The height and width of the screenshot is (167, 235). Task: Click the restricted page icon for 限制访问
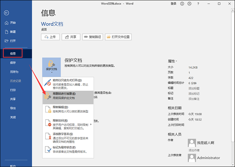coord(48,123)
